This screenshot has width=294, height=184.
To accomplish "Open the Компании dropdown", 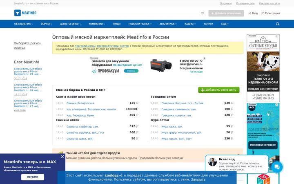I will [97, 24].
